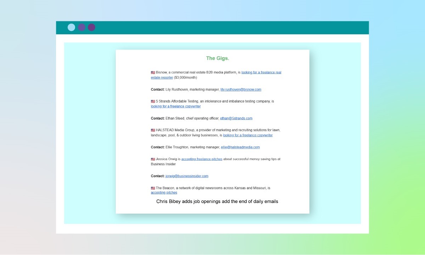425x255 pixels.
Task: Click the caption about Chris Bibey
Action: tap(217, 202)
